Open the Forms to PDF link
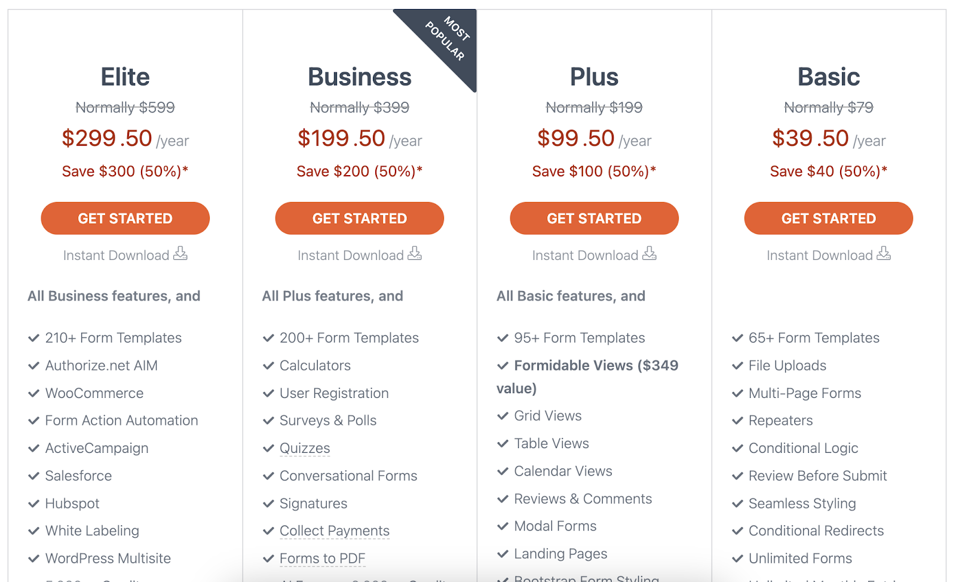 (323, 558)
